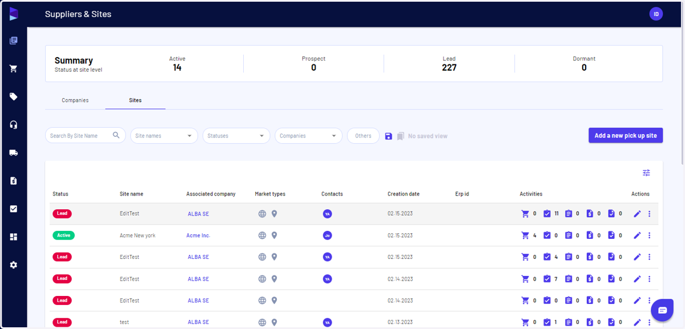Click the Suppliers & Sites page title
Image resolution: width=685 pixels, height=329 pixels.
click(x=78, y=14)
